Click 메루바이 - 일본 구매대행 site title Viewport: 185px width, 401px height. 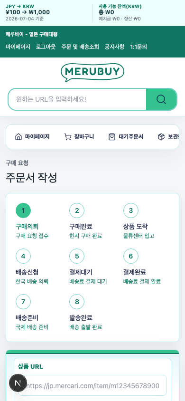click(x=32, y=34)
